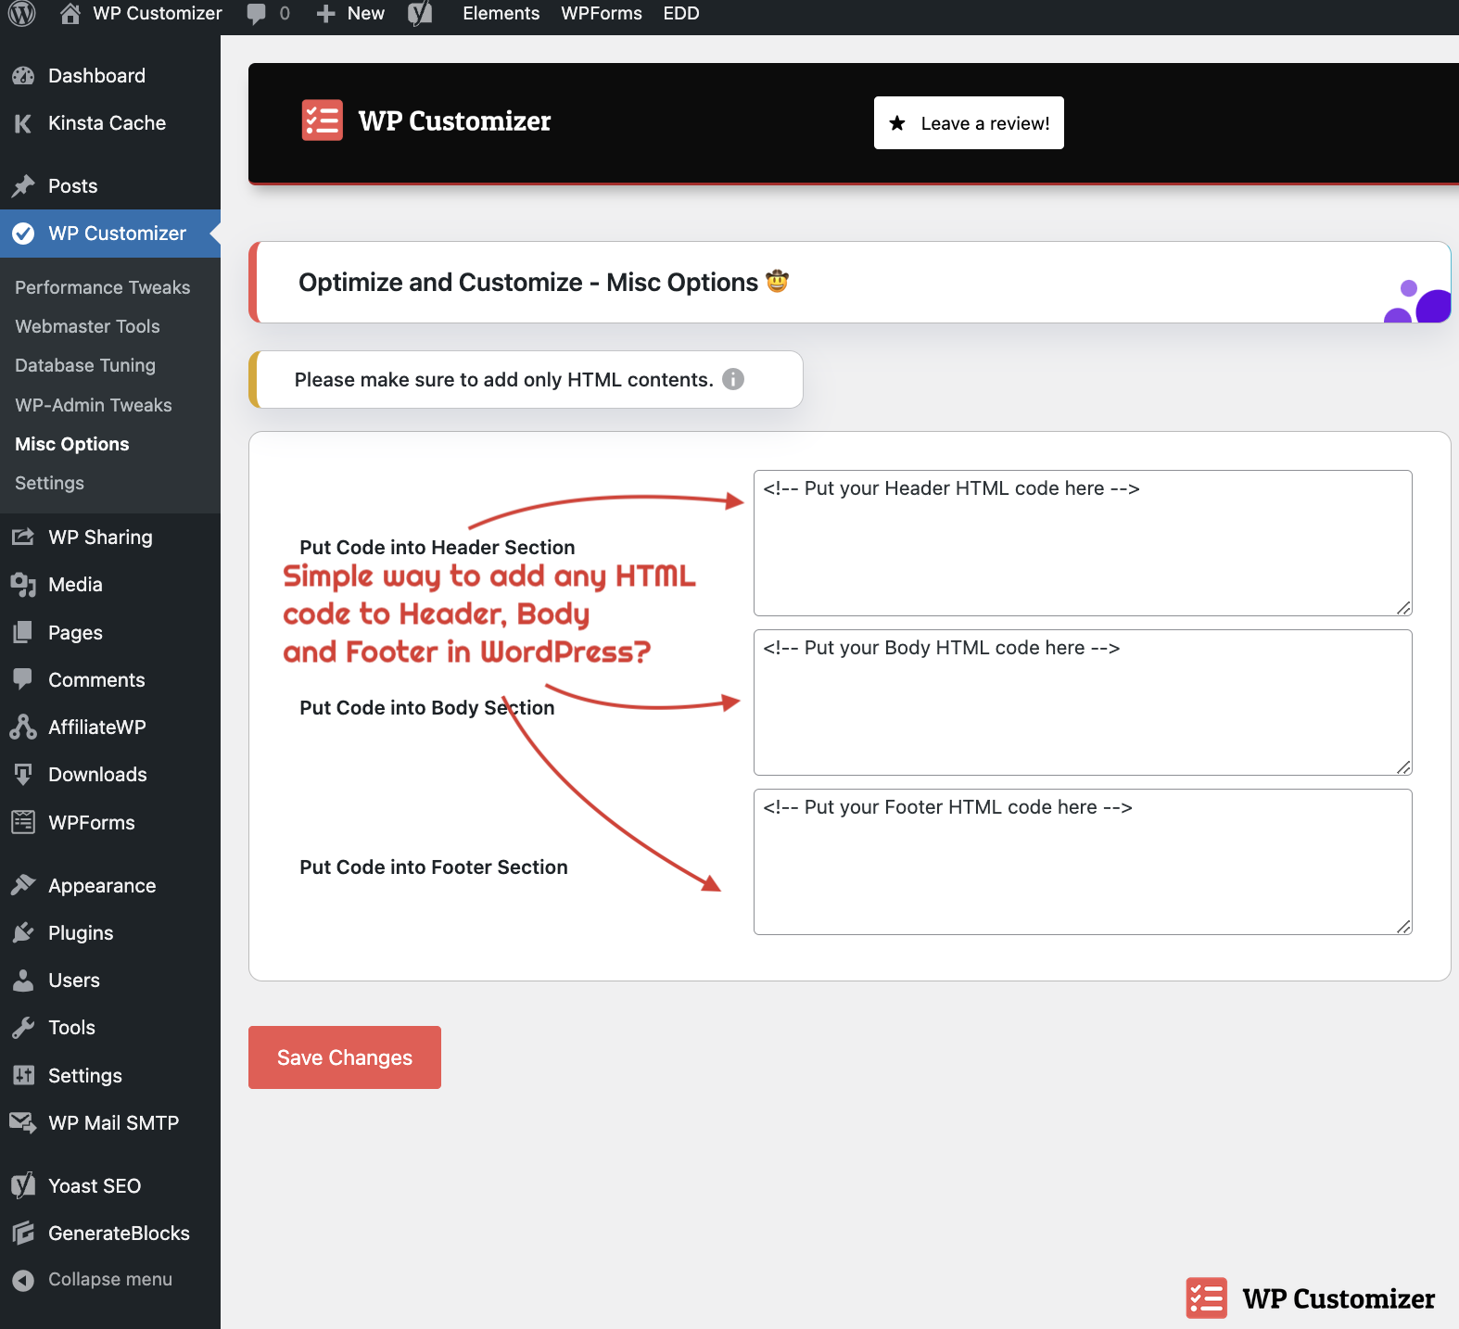Screen dimensions: 1459x1329
Task: Click the Appearance paintbrush icon
Action: pyautogui.click(x=23, y=885)
